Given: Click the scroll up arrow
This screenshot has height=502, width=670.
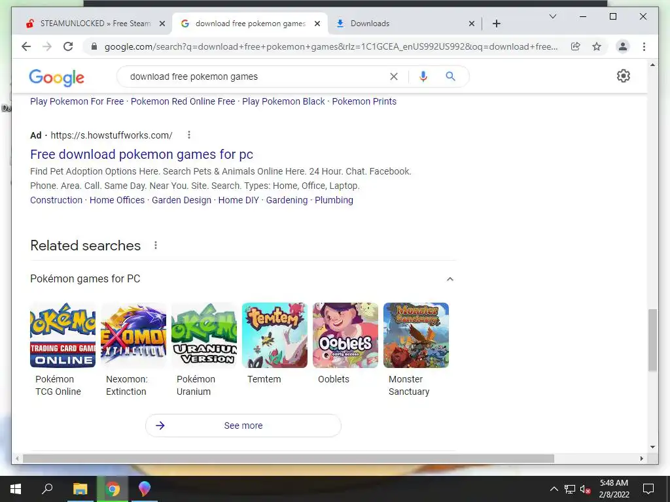Looking at the screenshot, I should pos(652,65).
